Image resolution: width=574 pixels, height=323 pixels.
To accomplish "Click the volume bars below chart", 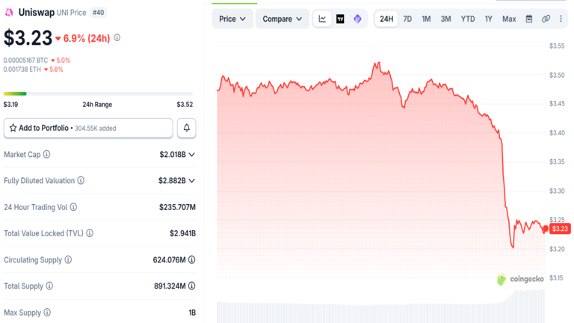I will 380,307.
